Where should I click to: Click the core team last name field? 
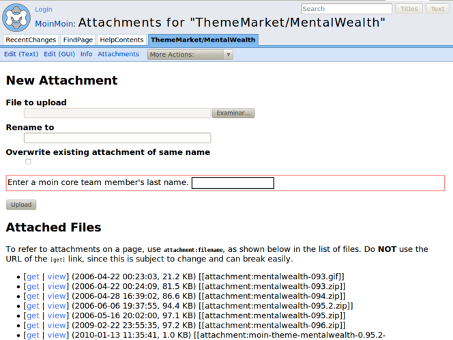(x=233, y=183)
